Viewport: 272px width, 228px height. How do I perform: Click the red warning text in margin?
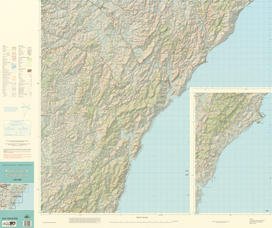click(17, 155)
